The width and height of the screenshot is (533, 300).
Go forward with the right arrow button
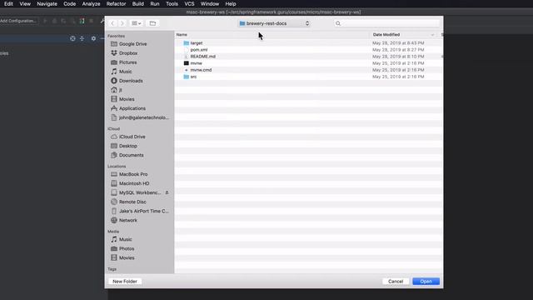[122, 23]
